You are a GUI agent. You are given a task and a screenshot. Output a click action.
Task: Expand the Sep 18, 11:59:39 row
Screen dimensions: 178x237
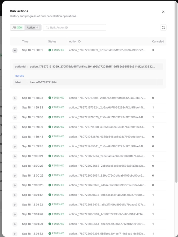(x=15, y=127)
